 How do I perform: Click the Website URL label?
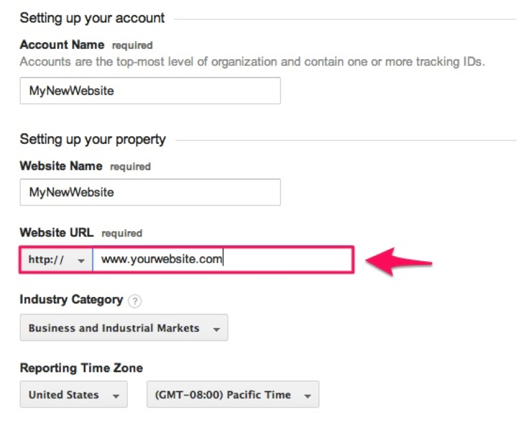[x=57, y=232]
